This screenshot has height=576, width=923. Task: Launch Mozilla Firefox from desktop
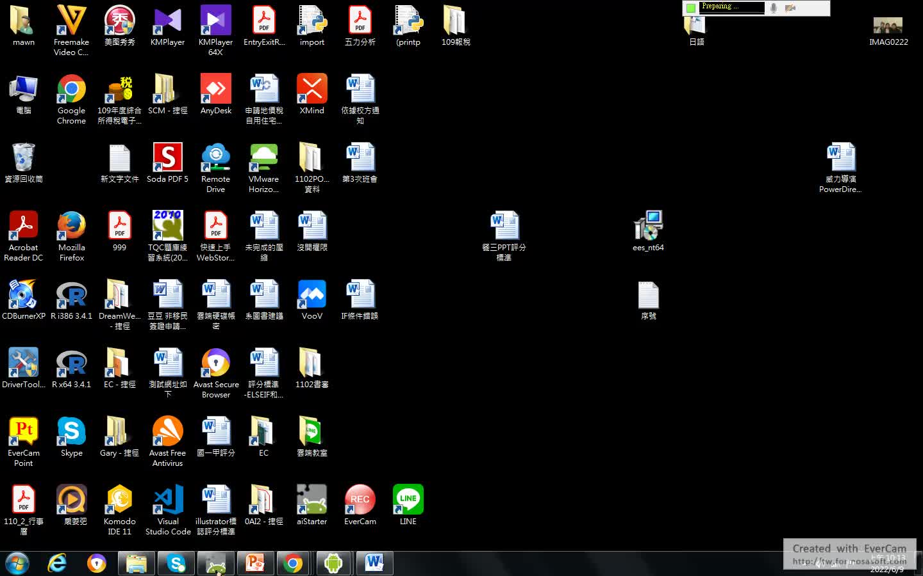click(71, 236)
